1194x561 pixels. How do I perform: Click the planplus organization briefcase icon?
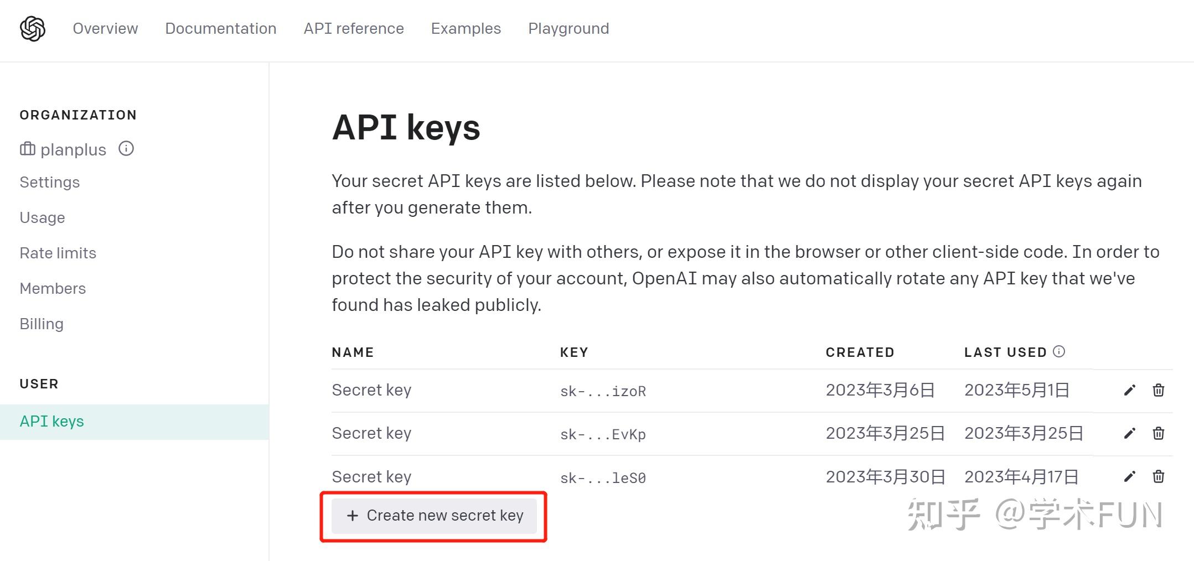coord(28,149)
